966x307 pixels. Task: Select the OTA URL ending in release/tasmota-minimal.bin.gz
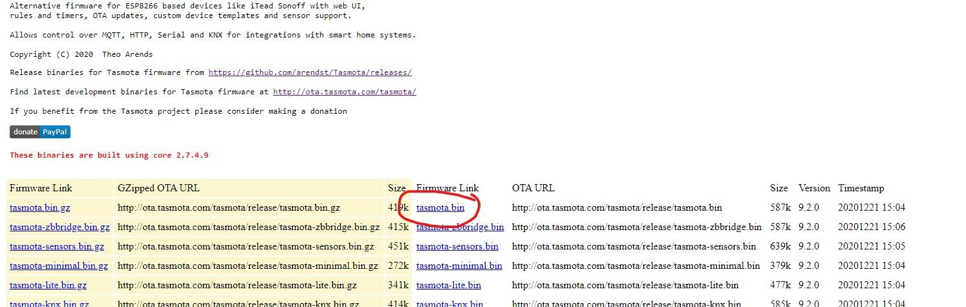point(248,266)
